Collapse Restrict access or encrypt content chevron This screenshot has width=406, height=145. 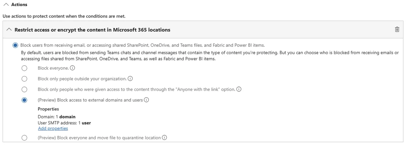tap(9, 30)
